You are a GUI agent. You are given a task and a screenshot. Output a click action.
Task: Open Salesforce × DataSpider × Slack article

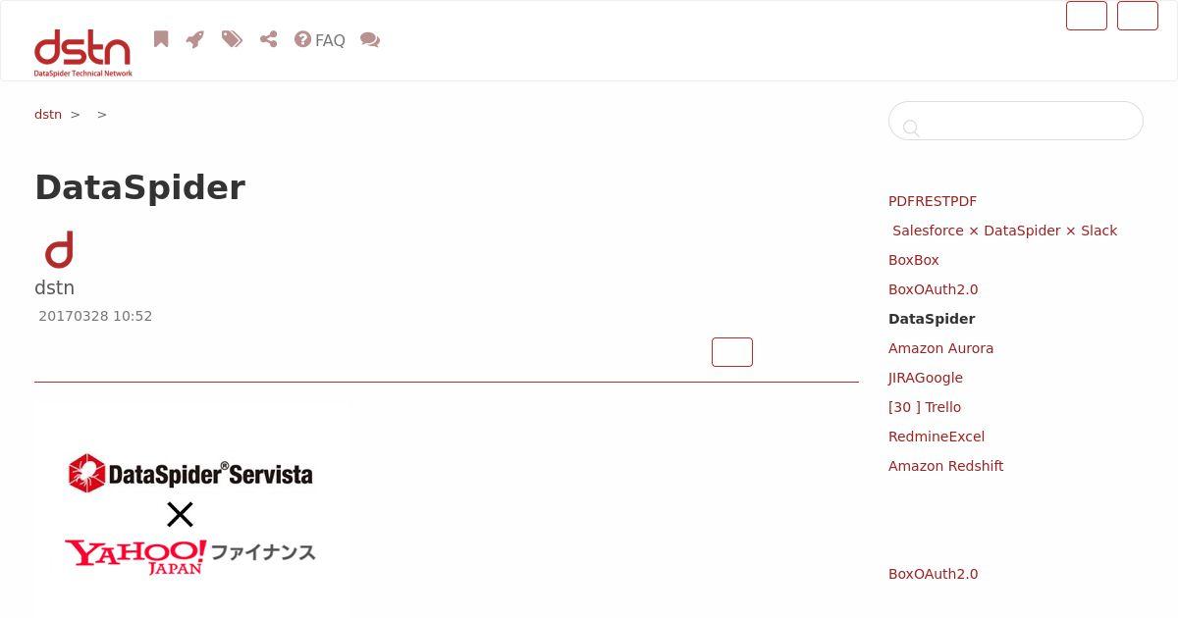1004,231
